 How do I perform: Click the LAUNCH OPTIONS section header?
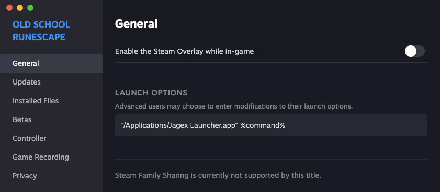coord(151,93)
